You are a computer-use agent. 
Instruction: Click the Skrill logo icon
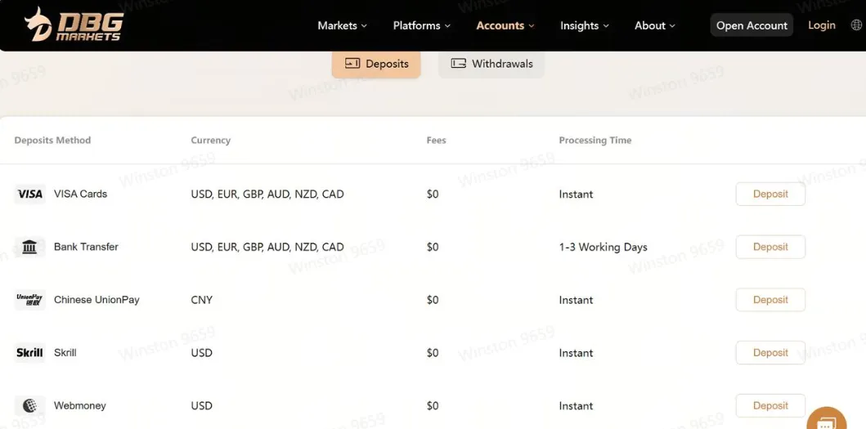click(29, 353)
